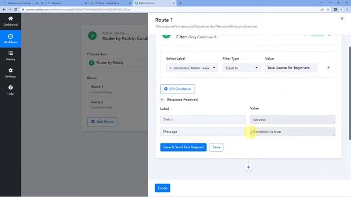Switch to the My Drive Google Drive tab
351x197 pixels.
(x=110, y=3)
